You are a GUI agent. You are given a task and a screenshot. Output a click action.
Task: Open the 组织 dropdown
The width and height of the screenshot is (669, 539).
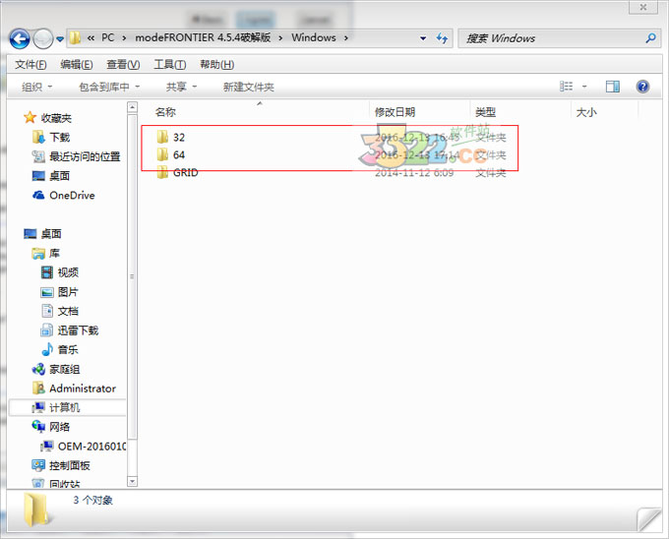point(36,87)
